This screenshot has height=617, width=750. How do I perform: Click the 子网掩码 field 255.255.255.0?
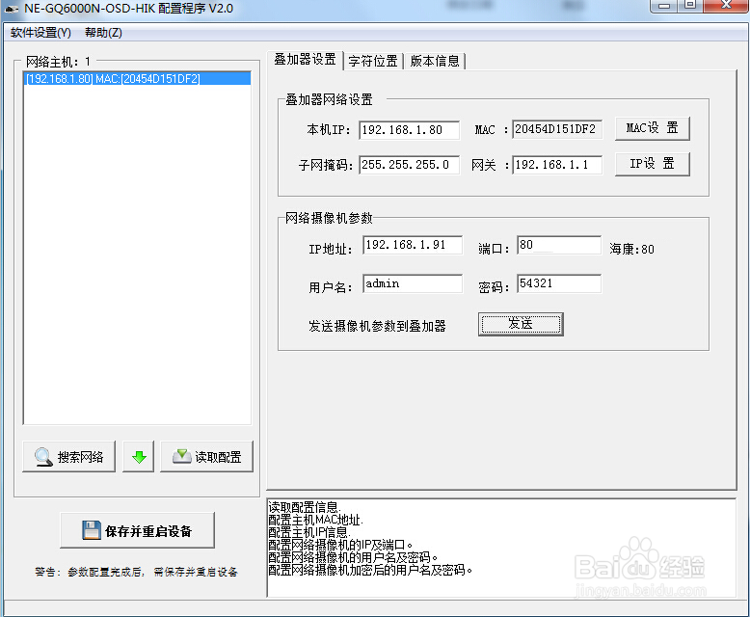click(410, 165)
